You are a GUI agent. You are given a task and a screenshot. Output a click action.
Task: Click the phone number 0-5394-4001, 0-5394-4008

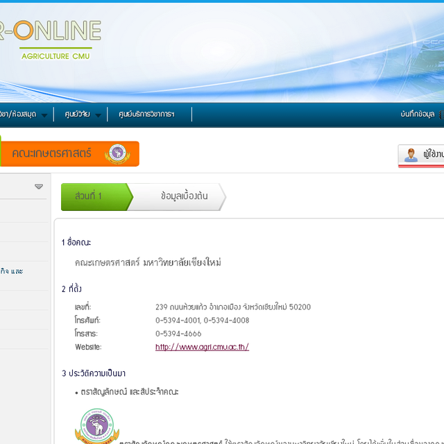(202, 321)
